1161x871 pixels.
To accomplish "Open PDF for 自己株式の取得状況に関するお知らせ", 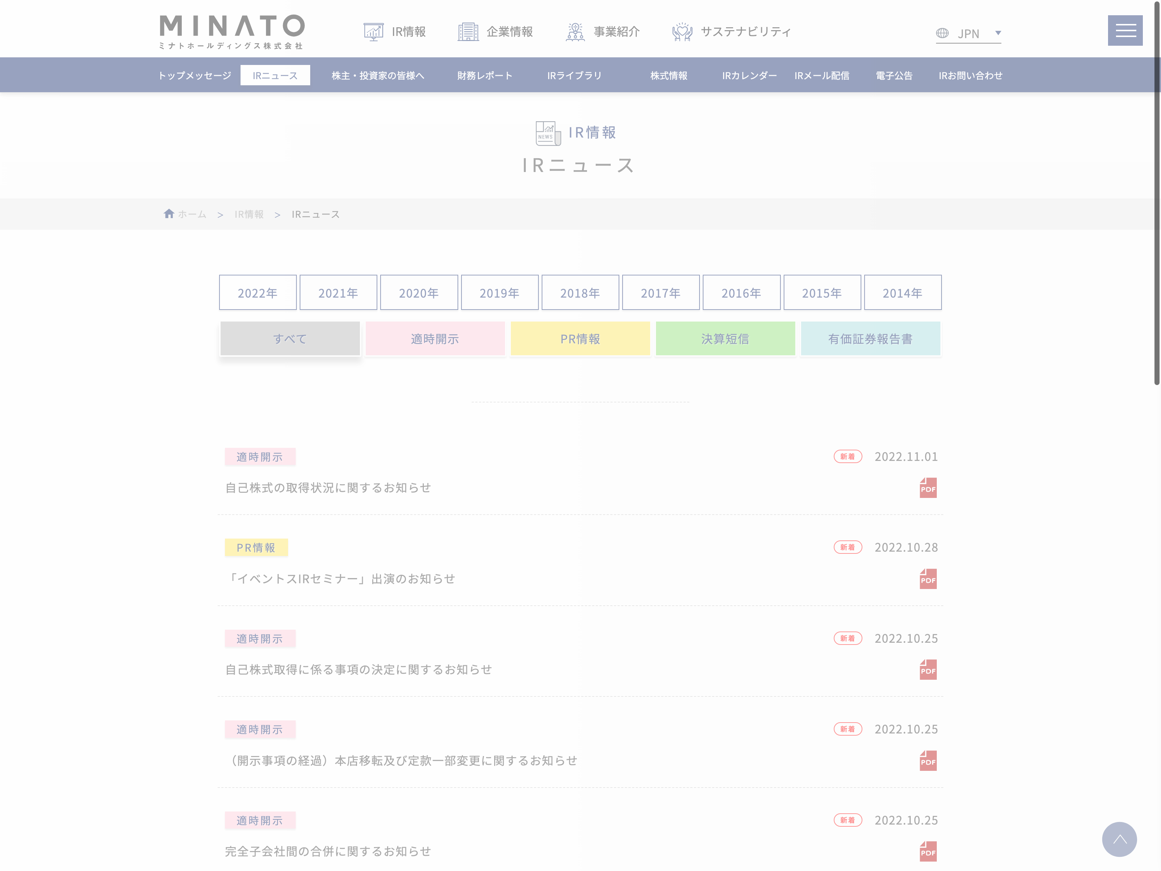I will [x=928, y=488].
